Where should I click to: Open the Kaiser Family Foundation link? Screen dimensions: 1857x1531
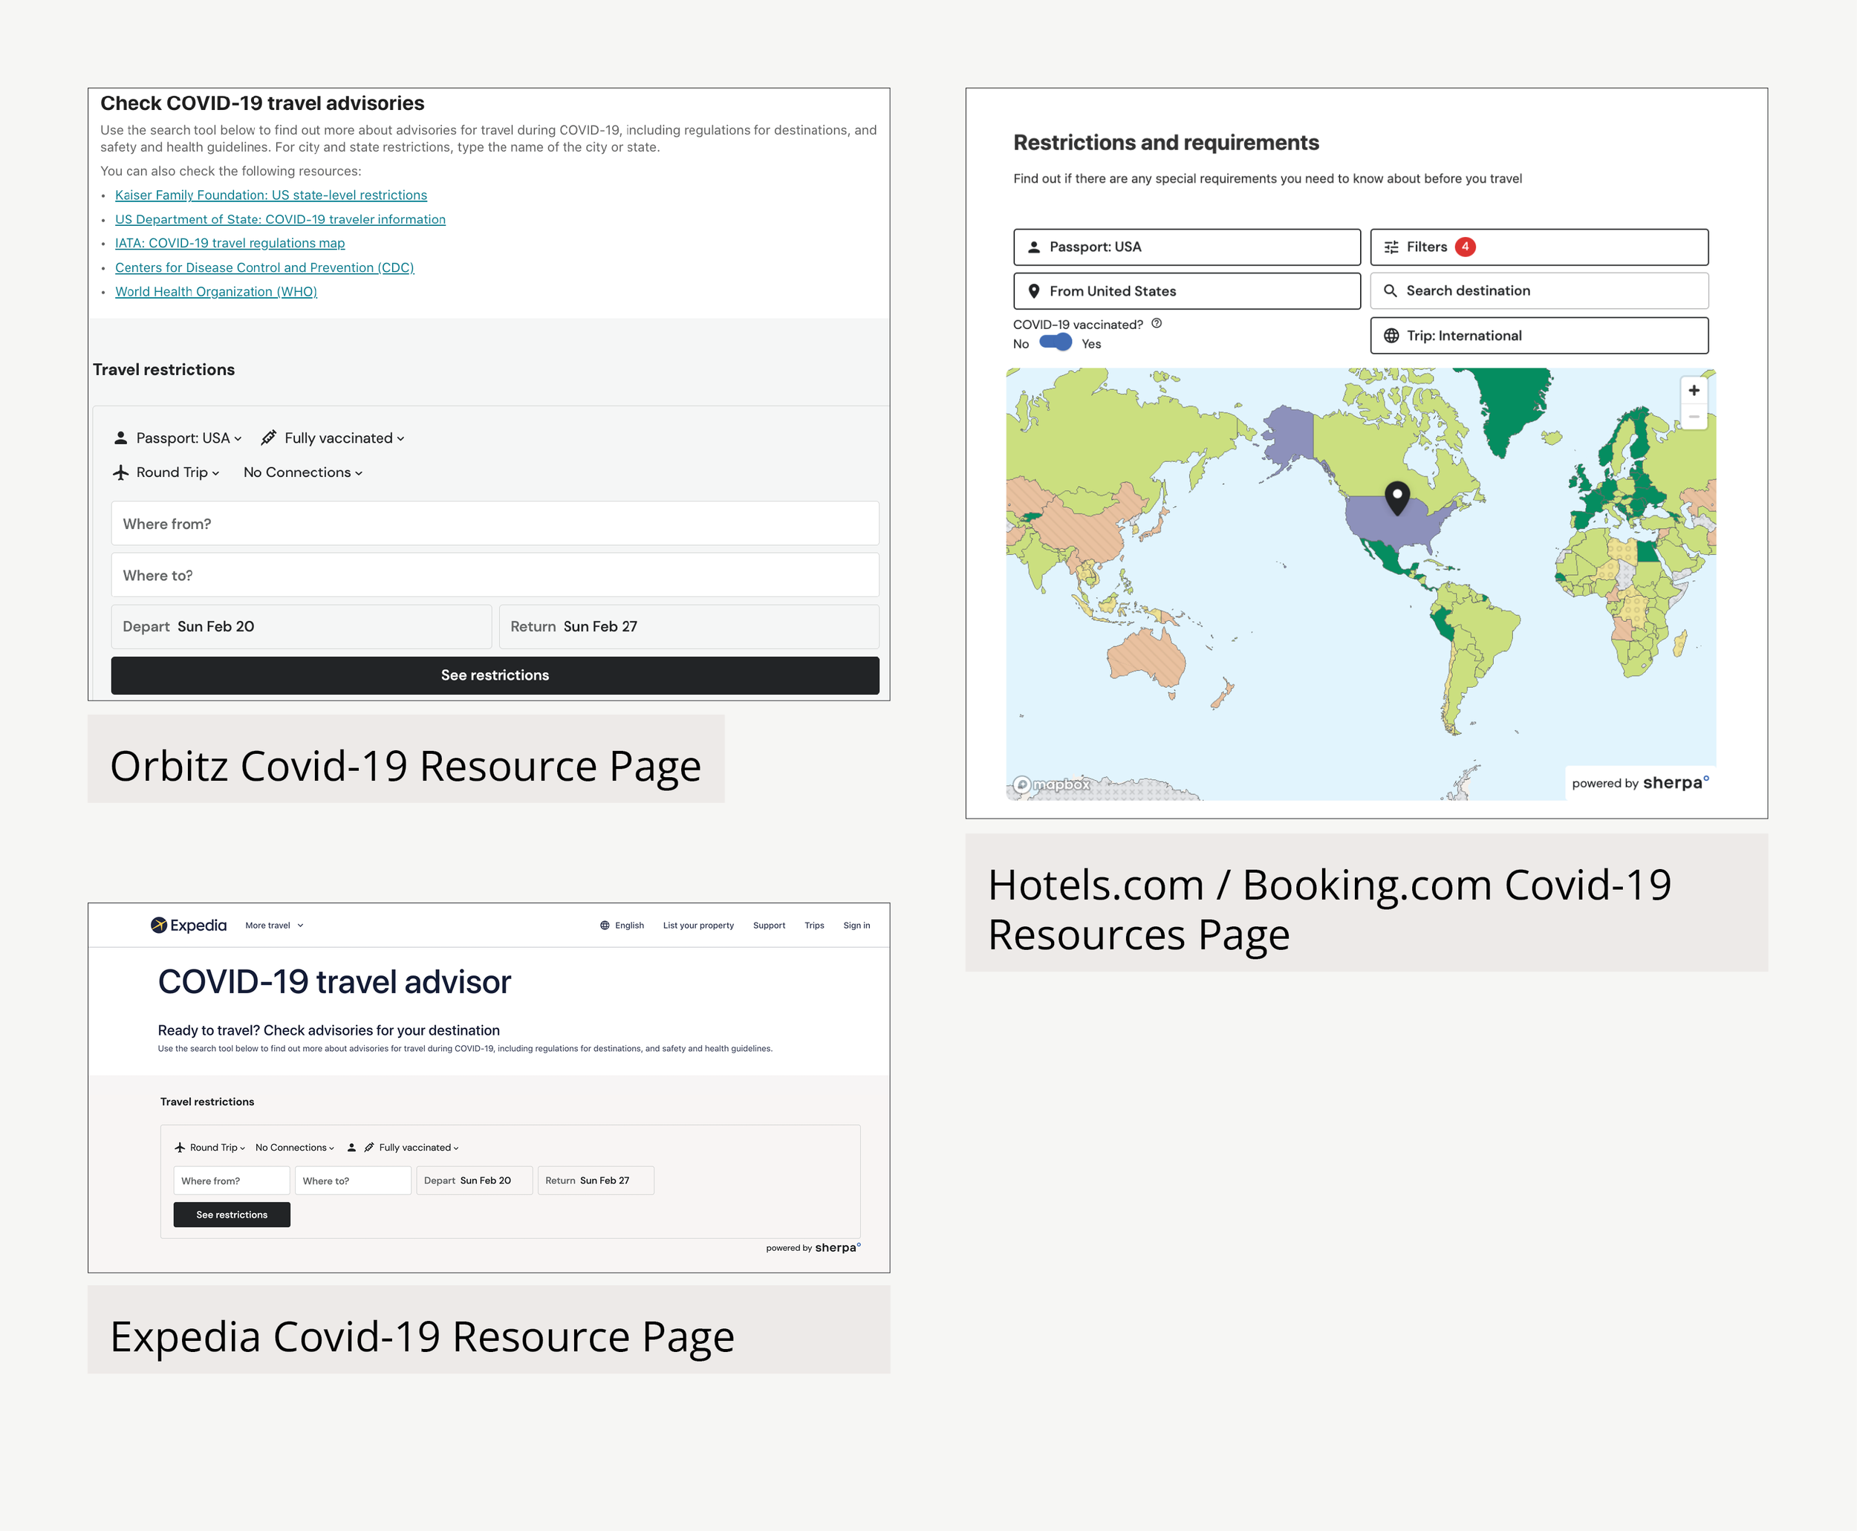pyautogui.click(x=270, y=195)
